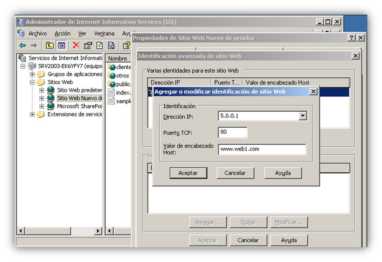The width and height of the screenshot is (382, 262).
Task: Click Cancelar in Agregar o modificar dialog
Action: pyautogui.click(x=235, y=173)
